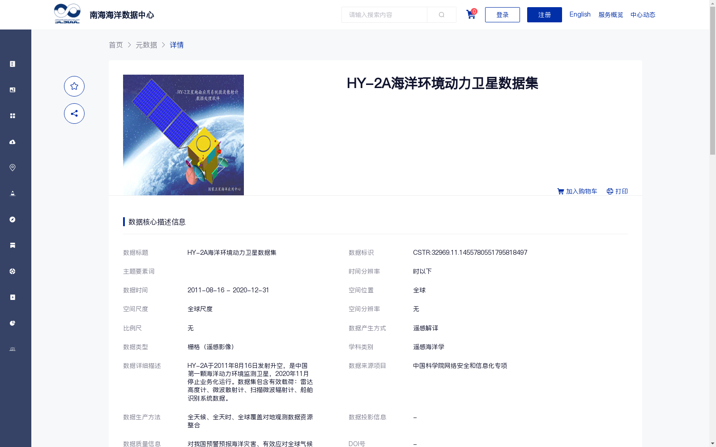Go to 元数据 in the breadcrumb
Image resolution: width=716 pixels, height=447 pixels.
(146, 45)
